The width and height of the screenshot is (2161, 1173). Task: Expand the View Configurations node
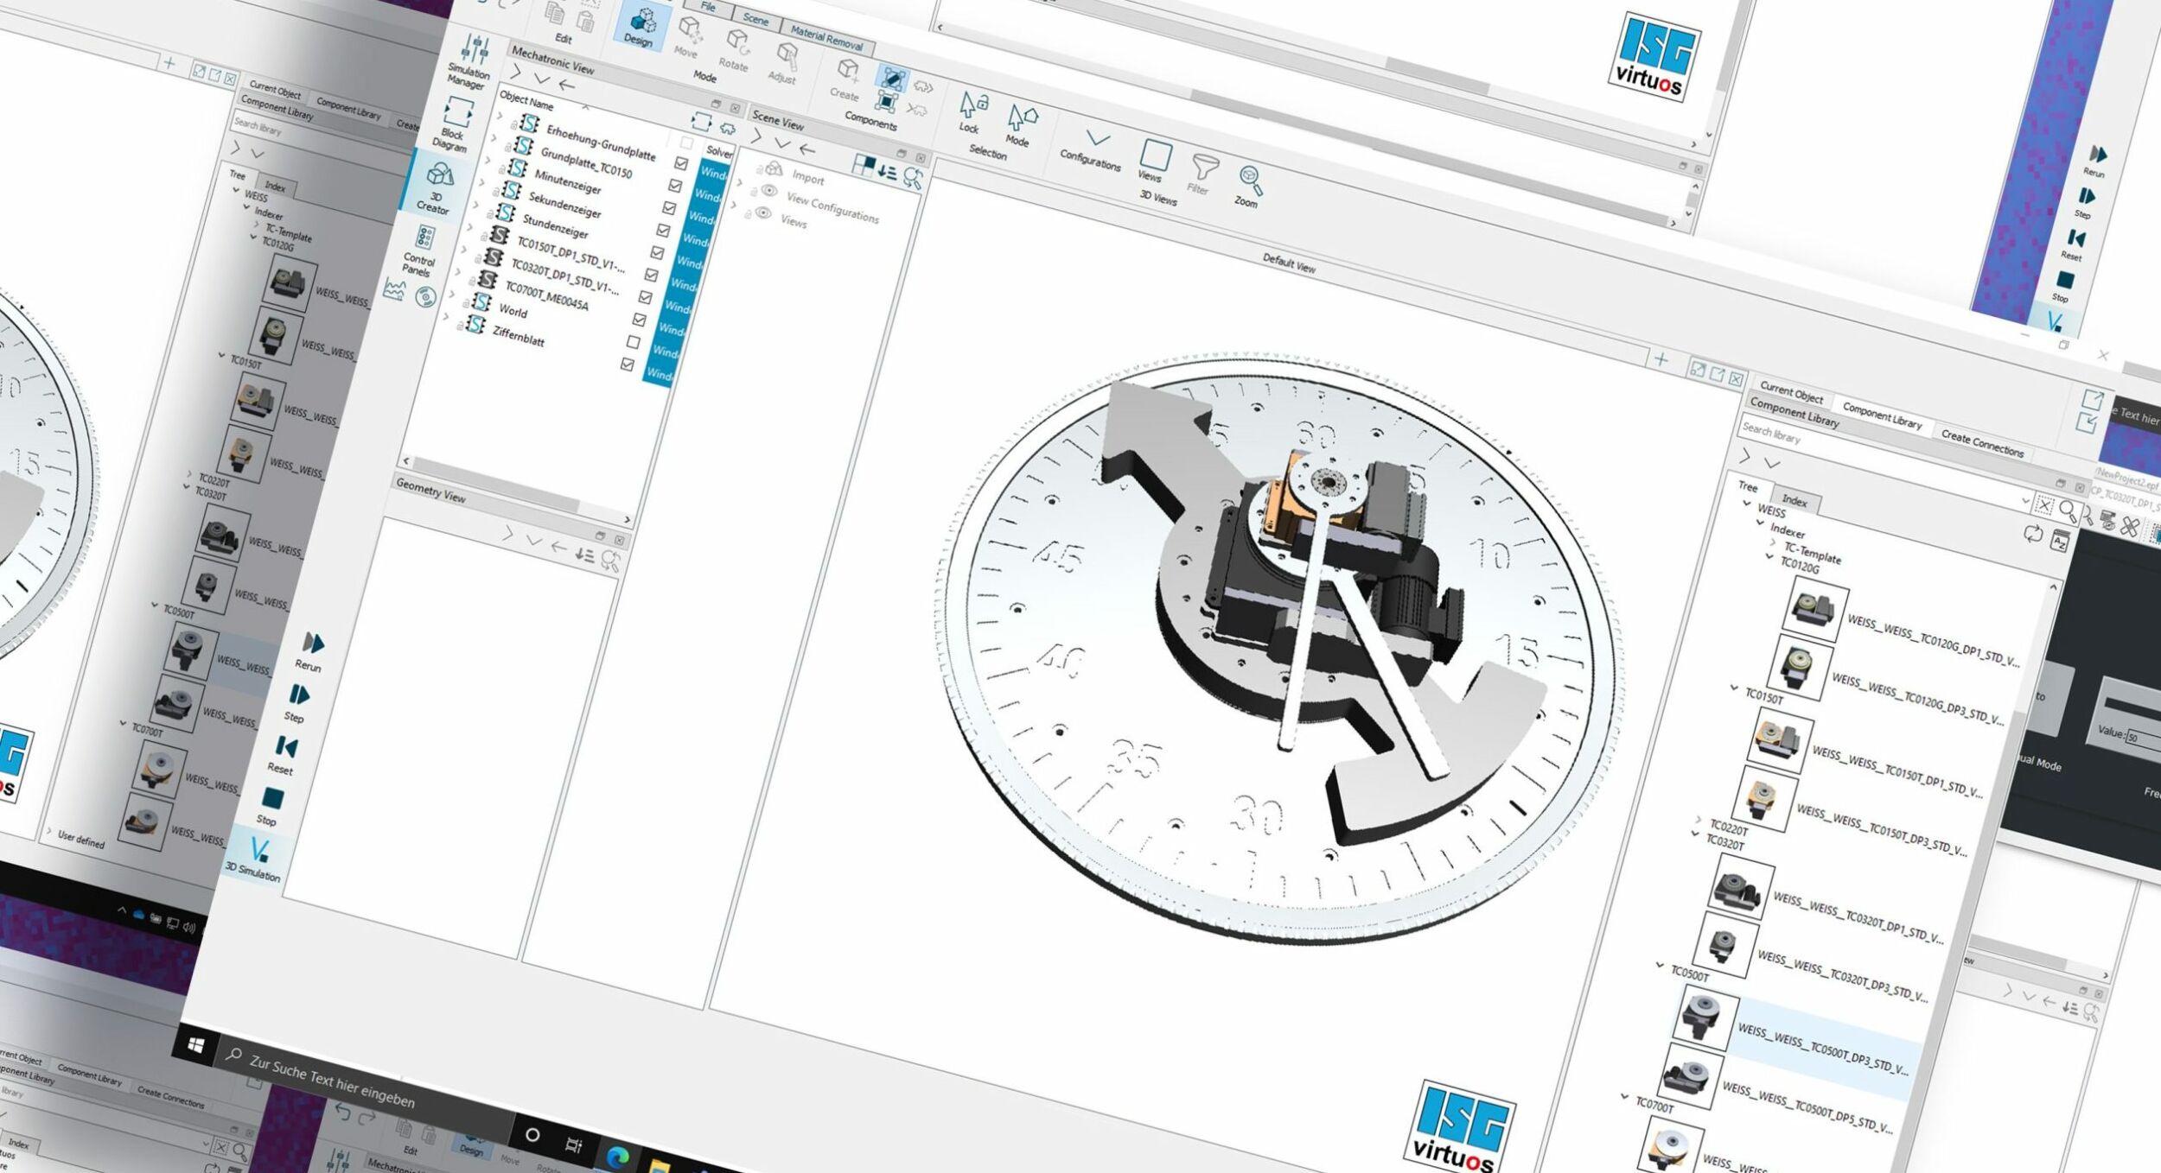pos(739,183)
